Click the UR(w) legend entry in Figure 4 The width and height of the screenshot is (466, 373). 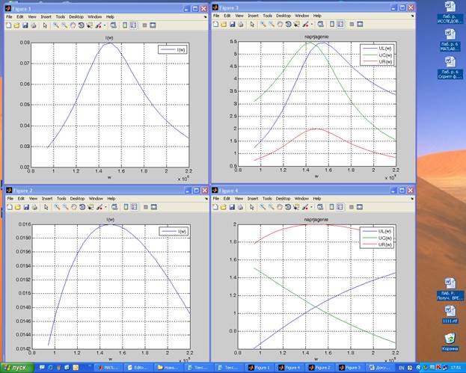pyautogui.click(x=378, y=244)
